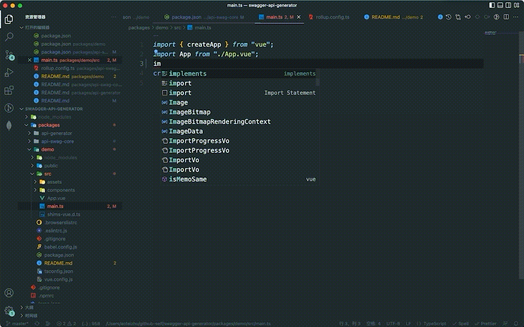Viewport: 524px width, 327px height.
Task: Expand the components folder
Action: coord(35,190)
